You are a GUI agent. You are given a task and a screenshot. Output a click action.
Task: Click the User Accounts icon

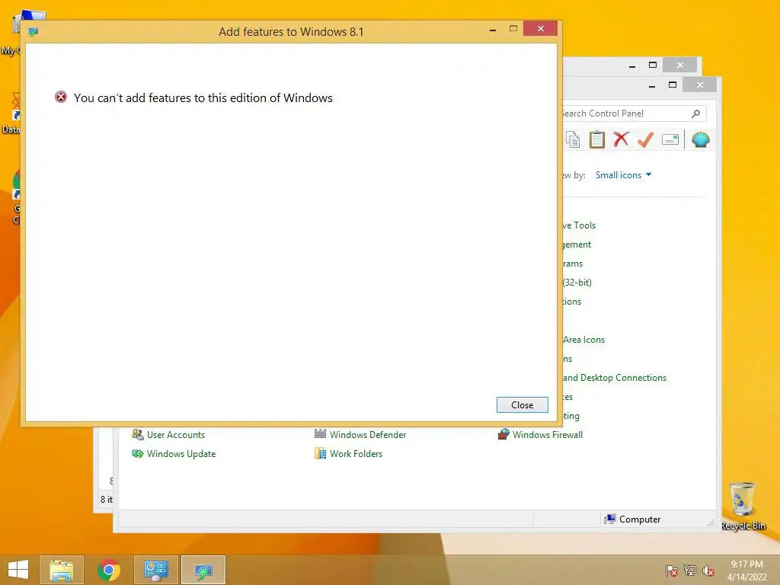pos(137,434)
